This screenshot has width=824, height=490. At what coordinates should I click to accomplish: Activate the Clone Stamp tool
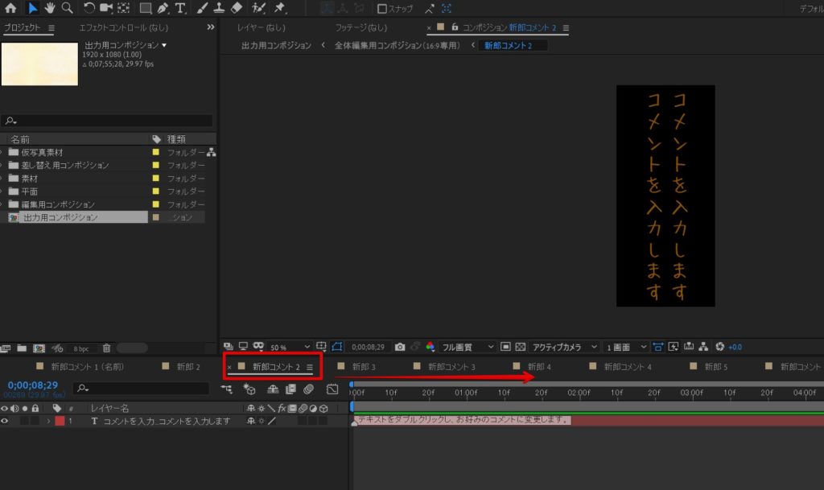[220, 8]
